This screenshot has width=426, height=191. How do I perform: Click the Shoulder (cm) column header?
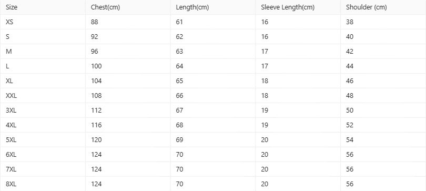(x=366, y=7)
